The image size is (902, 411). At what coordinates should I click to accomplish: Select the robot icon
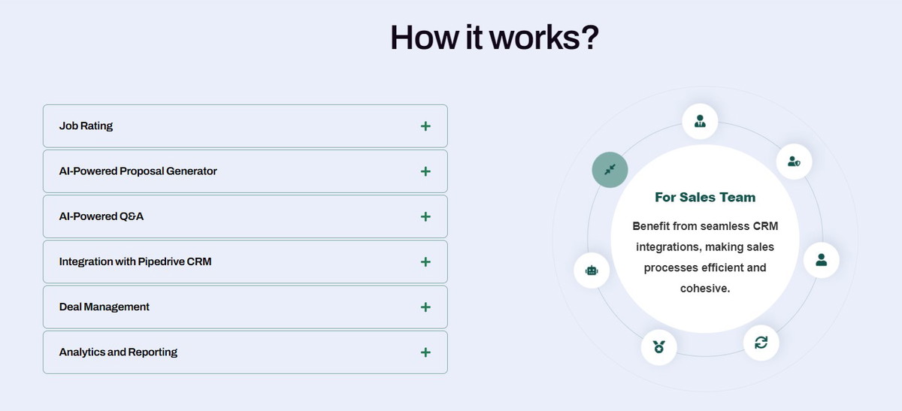pyautogui.click(x=592, y=270)
